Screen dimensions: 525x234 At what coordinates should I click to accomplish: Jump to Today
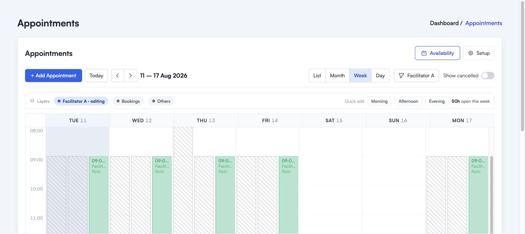(x=96, y=76)
